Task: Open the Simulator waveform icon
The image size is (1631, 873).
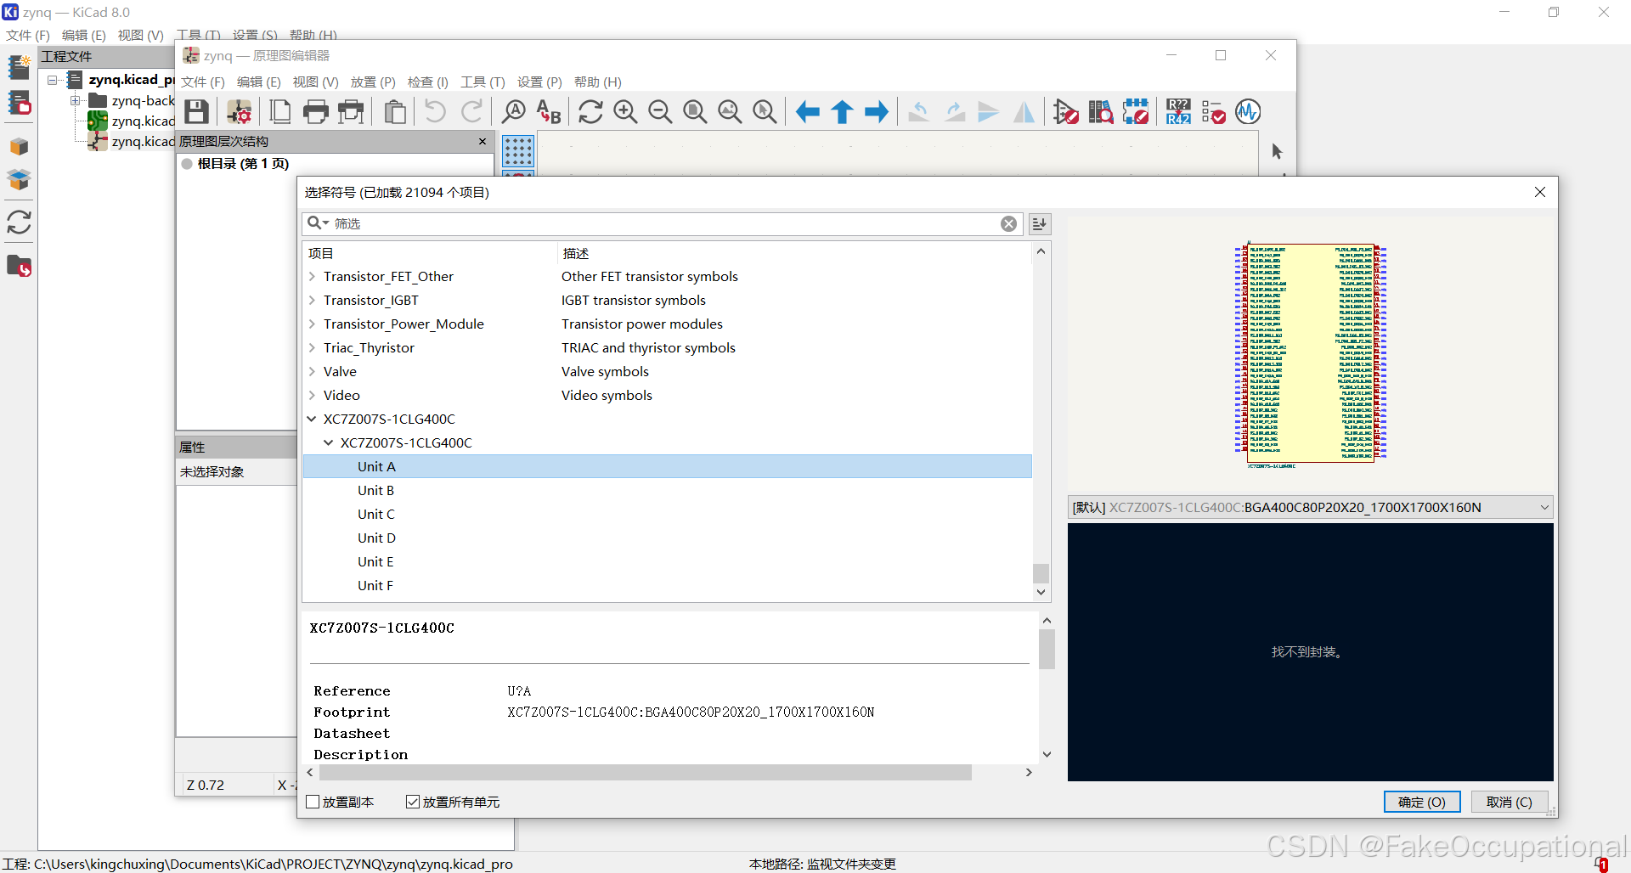Action: 1248,112
